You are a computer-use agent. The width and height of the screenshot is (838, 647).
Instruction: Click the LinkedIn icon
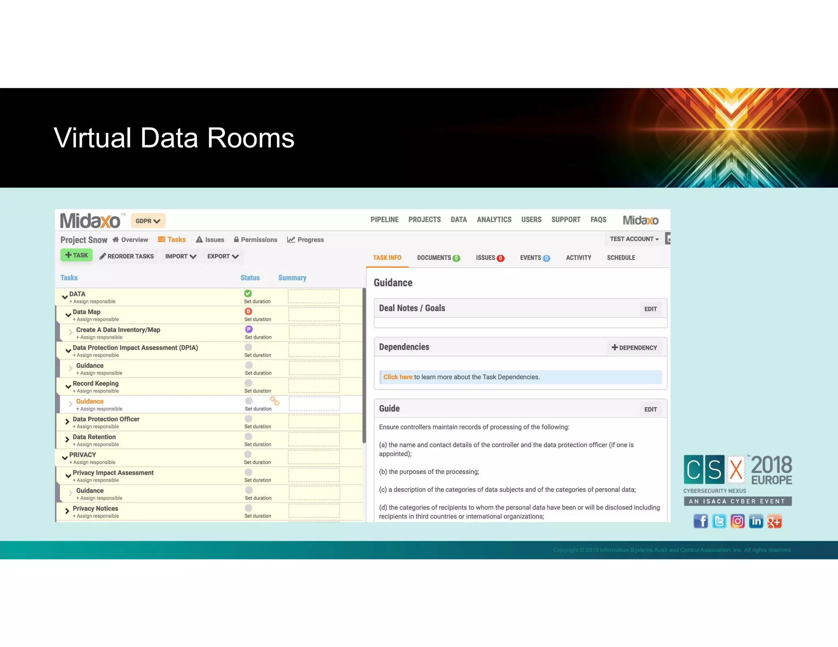[x=756, y=521]
